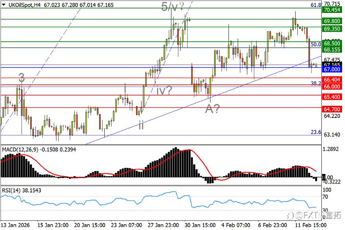Click the 5/v? wave annotation
The height and width of the screenshot is (230, 345).
[x=172, y=6]
